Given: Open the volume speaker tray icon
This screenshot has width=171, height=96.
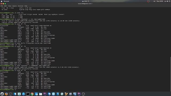Looking at the screenshot, I should click(x=167, y=1).
